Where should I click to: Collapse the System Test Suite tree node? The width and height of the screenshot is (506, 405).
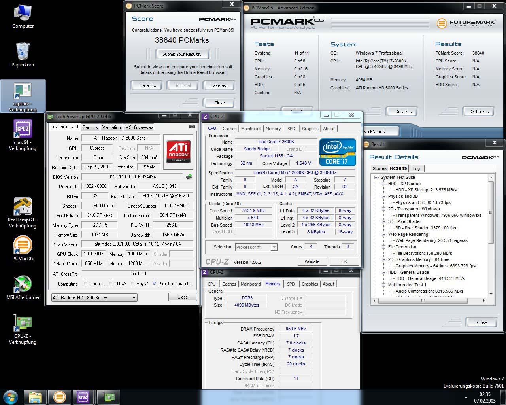click(377, 177)
